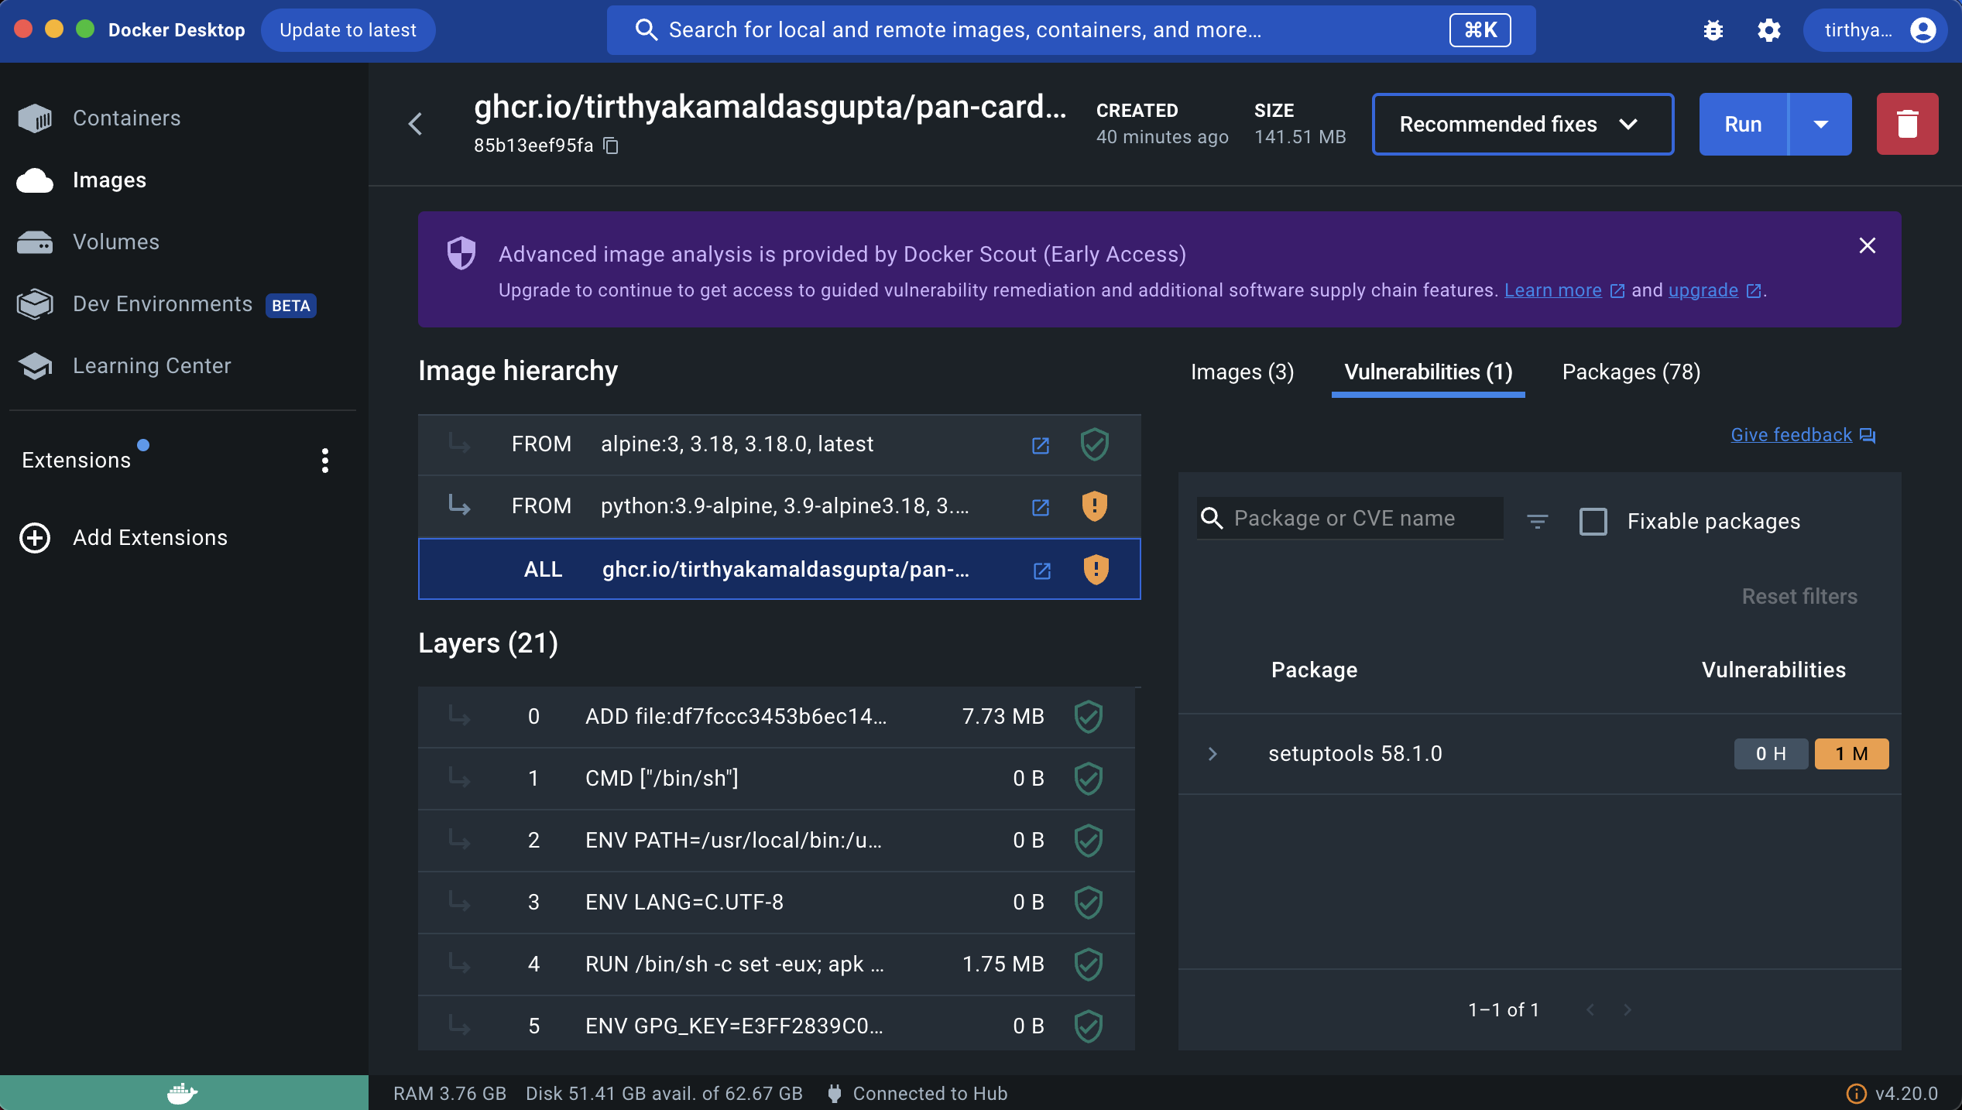Dismiss the Docker Scout banner
The image size is (1962, 1110).
pos(1867,246)
